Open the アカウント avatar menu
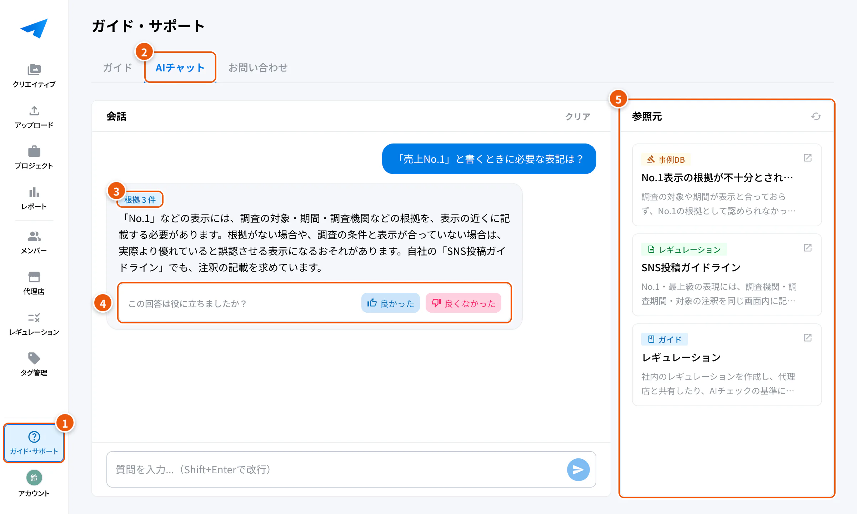Screen dimensions: 857x514 pyautogui.click(x=34, y=484)
